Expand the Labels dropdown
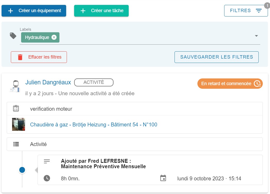270x194 pixels. click(x=256, y=36)
